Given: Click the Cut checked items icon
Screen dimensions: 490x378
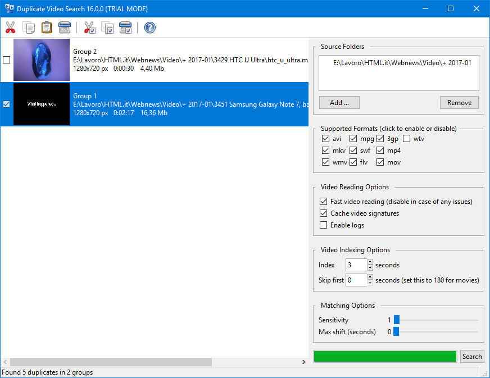Looking at the screenshot, I should pos(89,28).
